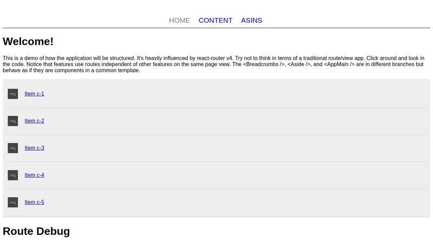Image resolution: width=433 pixels, height=244 pixels.
Task: Go to the HOME navigation tab
Action: [179, 21]
